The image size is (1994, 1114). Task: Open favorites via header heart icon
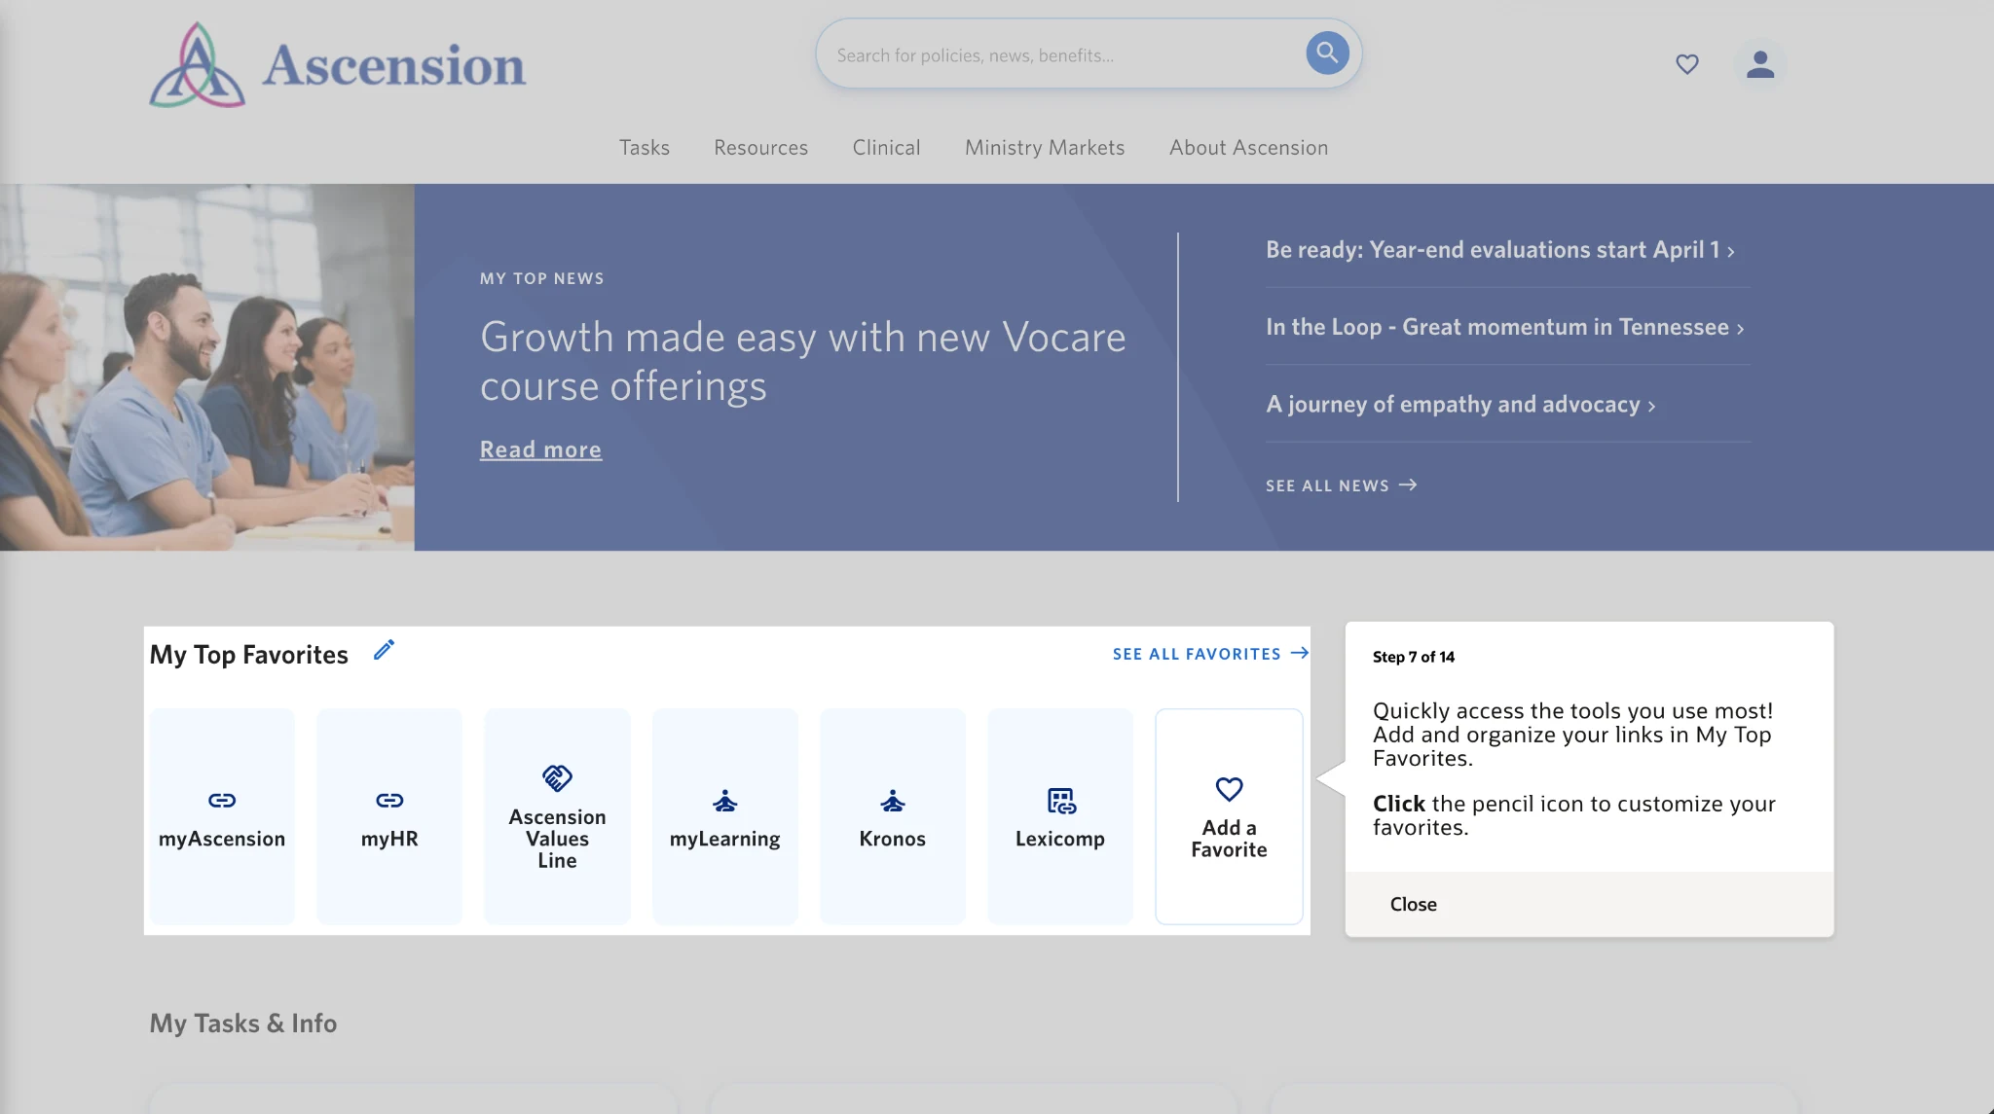click(1687, 64)
